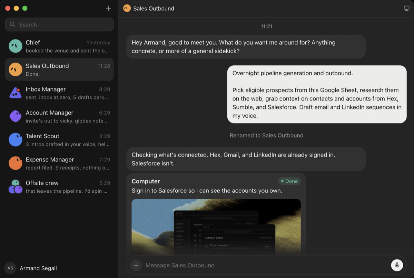Click the 'booked the venue' preview text
Image resolution: width=414 pixels, height=278 pixels.
(68, 51)
